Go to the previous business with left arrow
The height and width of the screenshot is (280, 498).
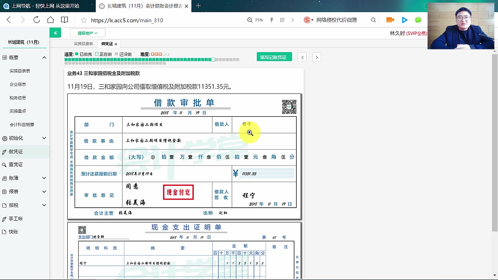[x=302, y=57]
